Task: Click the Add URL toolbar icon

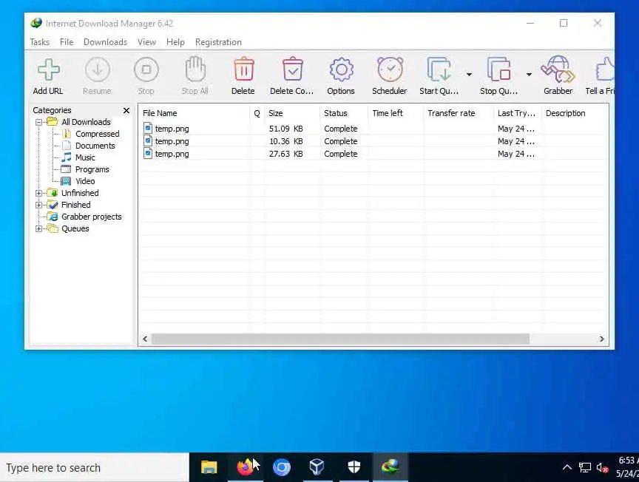Action: [49, 69]
